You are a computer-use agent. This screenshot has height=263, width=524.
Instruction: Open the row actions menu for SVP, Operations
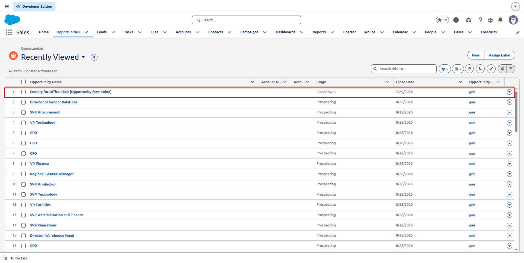click(x=510, y=225)
